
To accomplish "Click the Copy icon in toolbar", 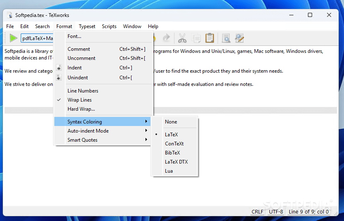I will pyautogui.click(x=196, y=38).
